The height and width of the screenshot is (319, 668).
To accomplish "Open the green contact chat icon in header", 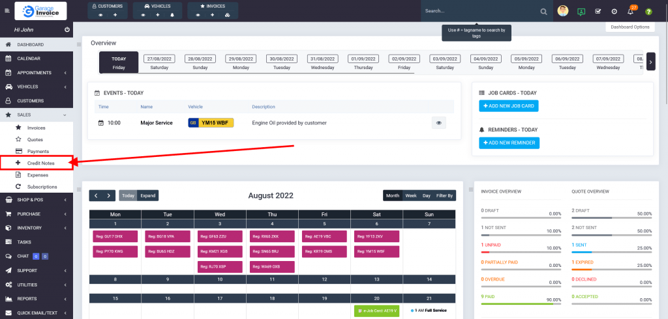I will tap(581, 12).
